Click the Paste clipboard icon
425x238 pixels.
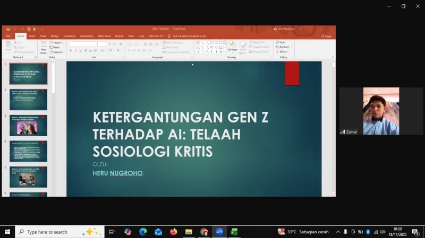coord(8,46)
